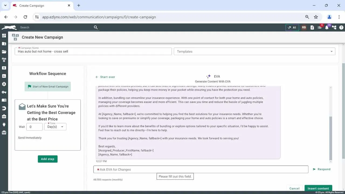Screen dimensions: 345x194
Task: Open the task list icon with badge 9
Action: (x=319, y=27)
